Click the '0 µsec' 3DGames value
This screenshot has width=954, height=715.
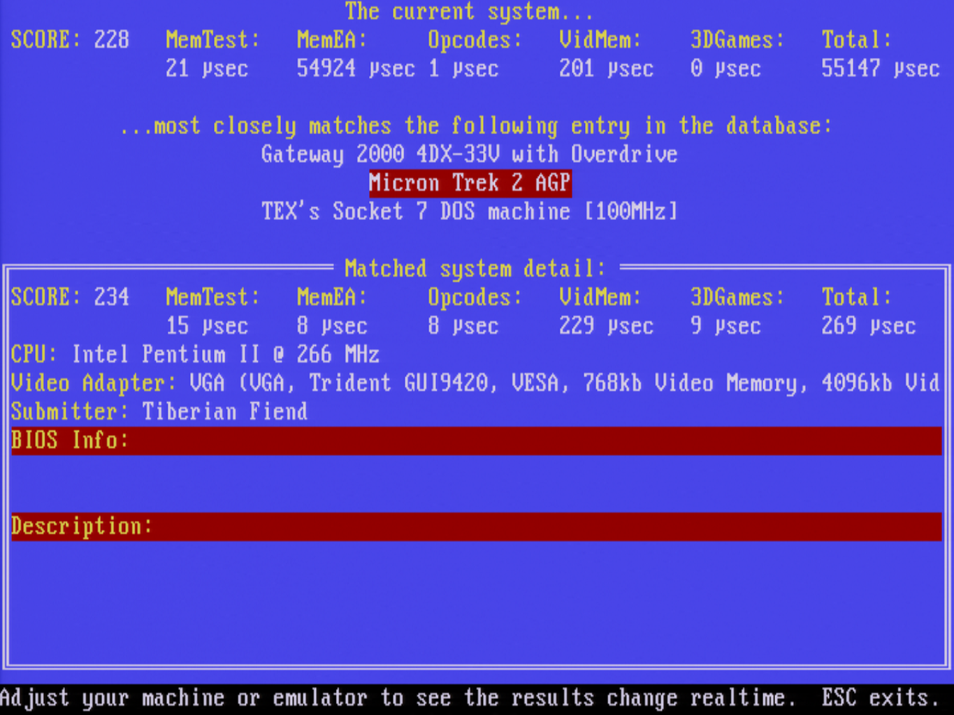pyautogui.click(x=725, y=68)
